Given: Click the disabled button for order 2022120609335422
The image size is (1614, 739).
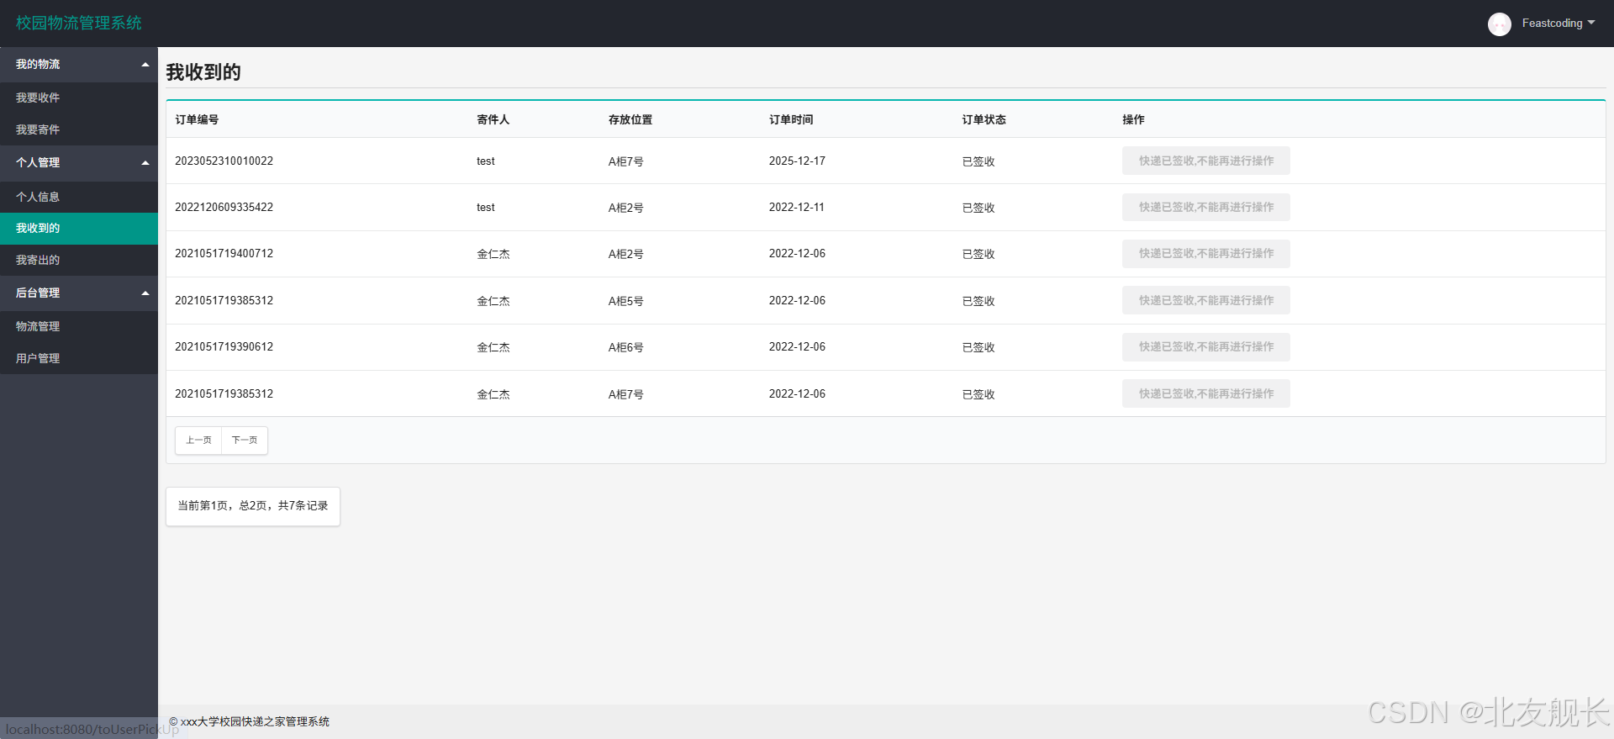Looking at the screenshot, I should [1205, 207].
